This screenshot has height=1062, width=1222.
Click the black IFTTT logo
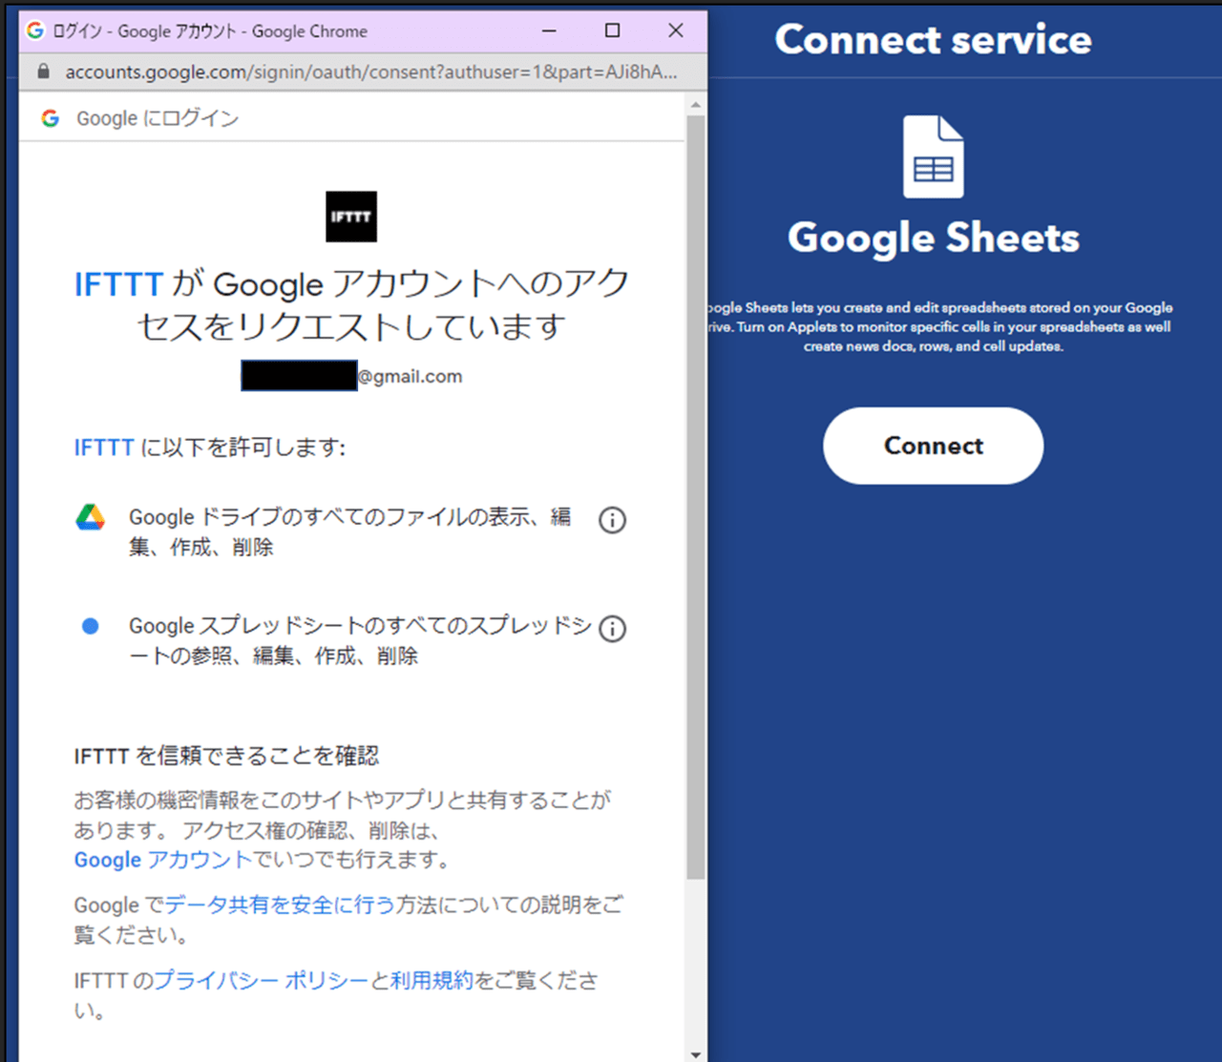coord(351,217)
